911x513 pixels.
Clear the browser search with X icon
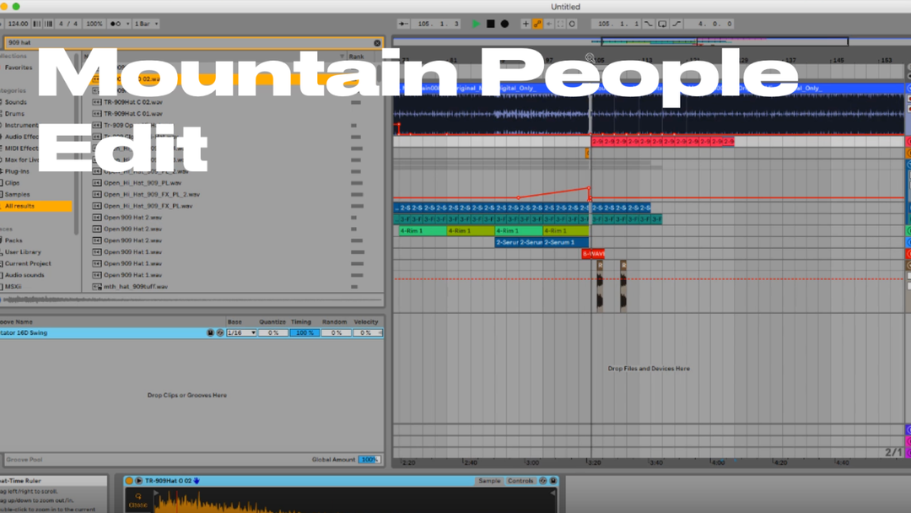pyautogui.click(x=377, y=43)
